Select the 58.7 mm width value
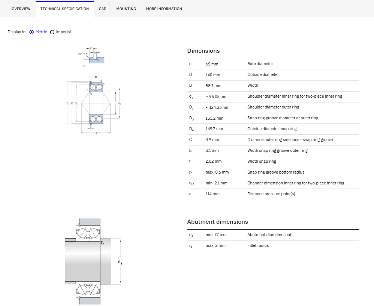Image resolution: width=374 pixels, height=306 pixels. point(214,86)
